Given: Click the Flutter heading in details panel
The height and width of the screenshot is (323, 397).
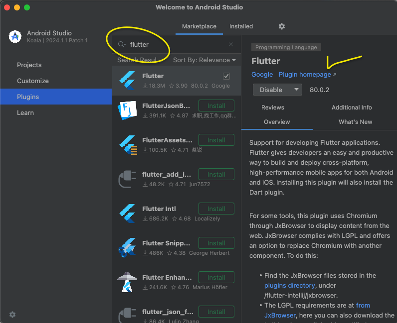Looking at the screenshot, I should pyautogui.click(x=266, y=61).
